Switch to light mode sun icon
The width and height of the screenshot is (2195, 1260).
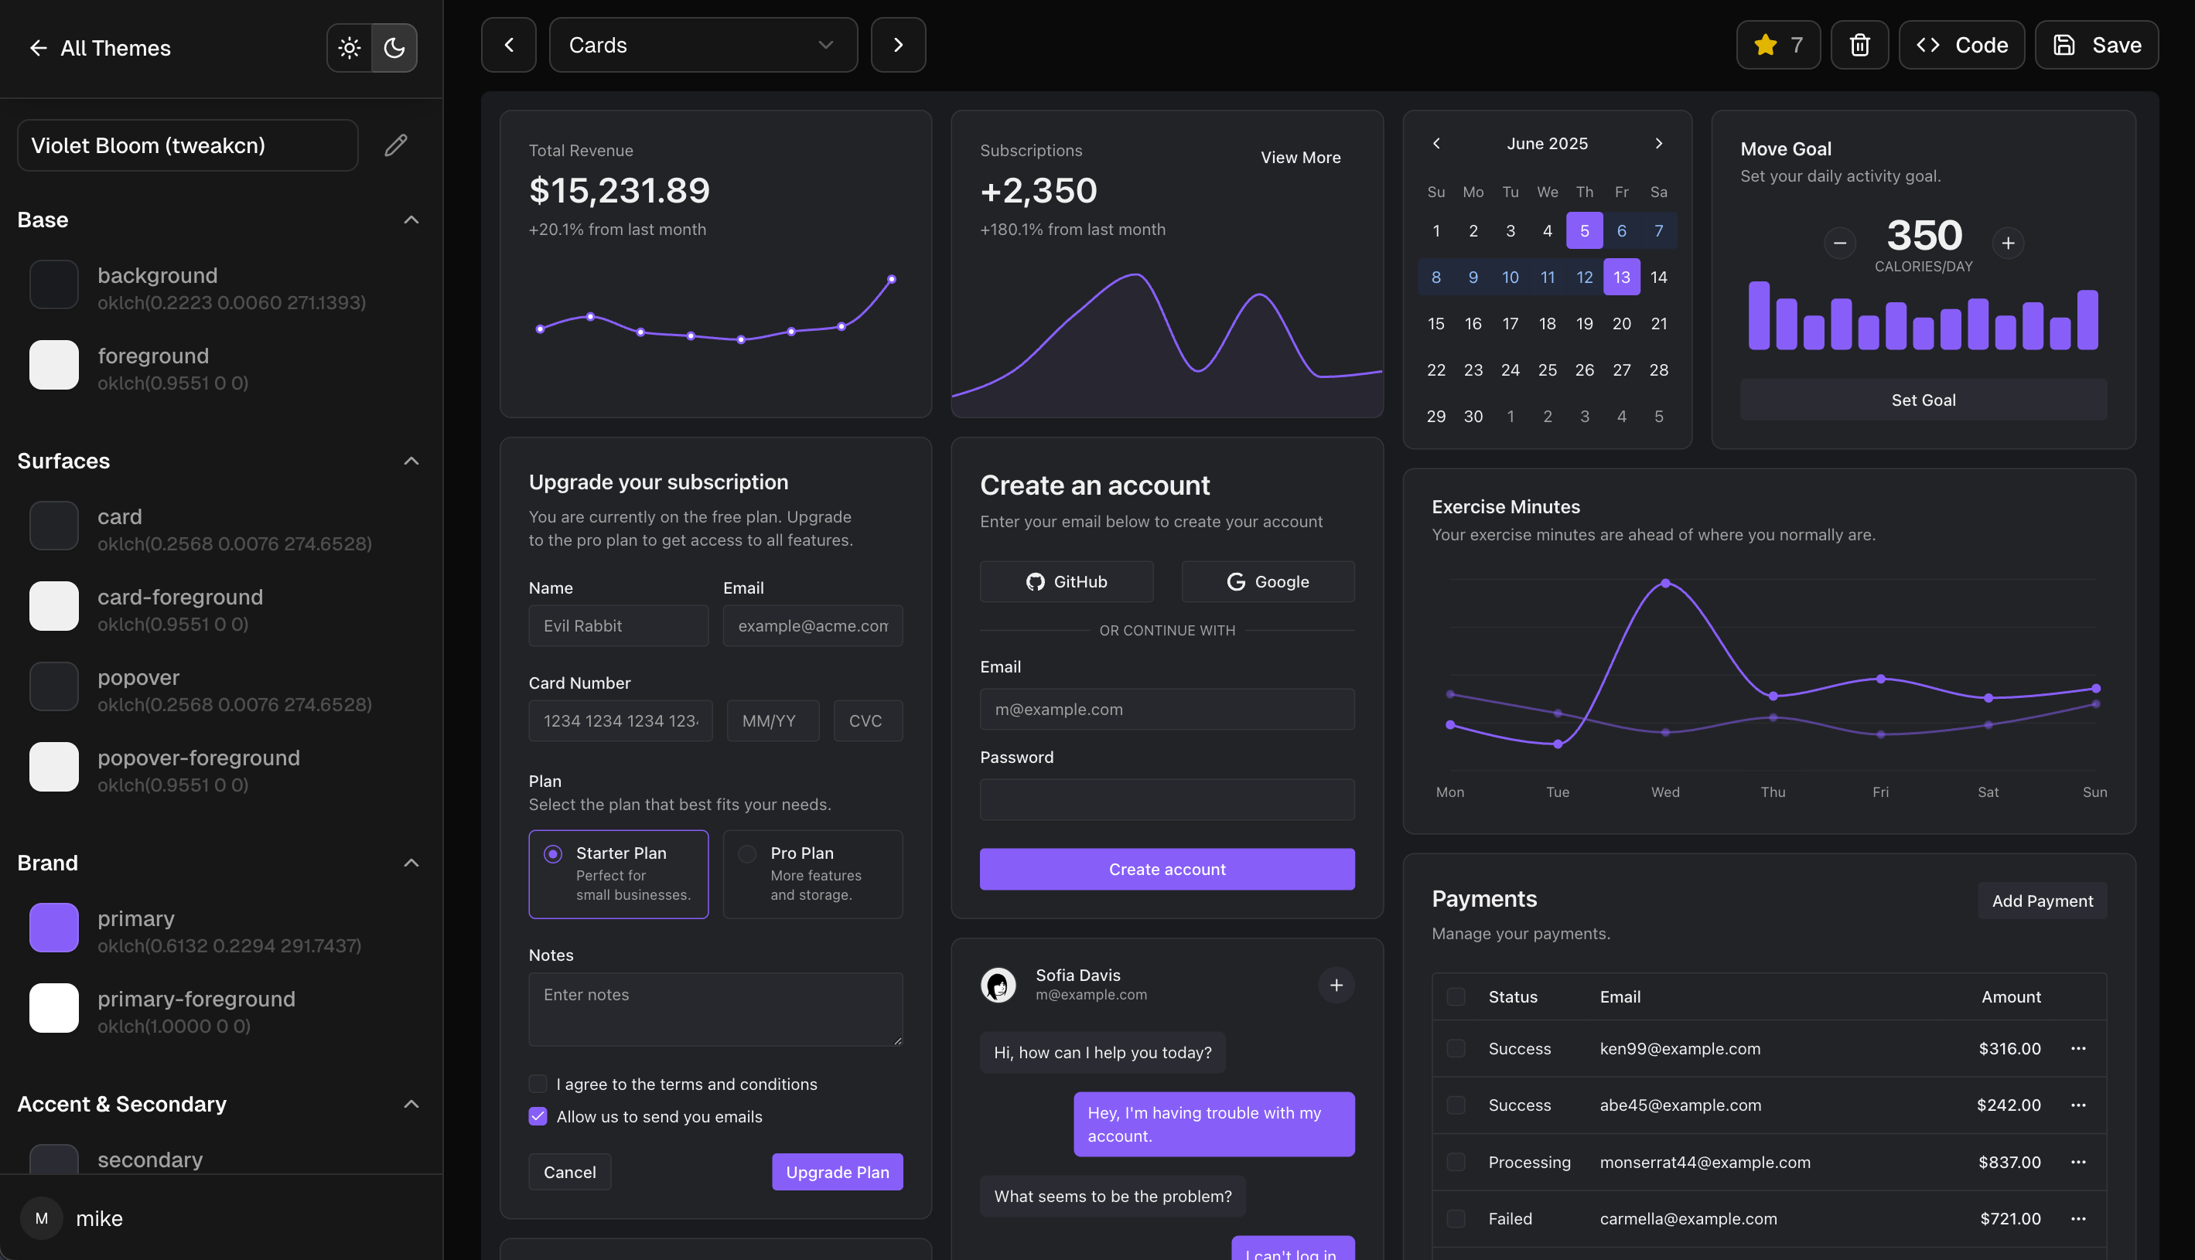[x=349, y=48]
